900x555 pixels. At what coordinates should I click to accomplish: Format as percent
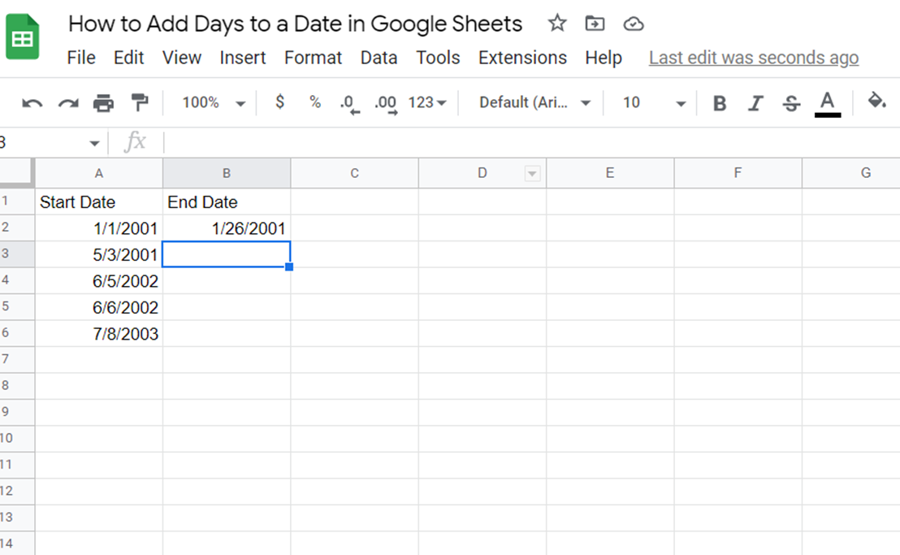pyautogui.click(x=314, y=102)
